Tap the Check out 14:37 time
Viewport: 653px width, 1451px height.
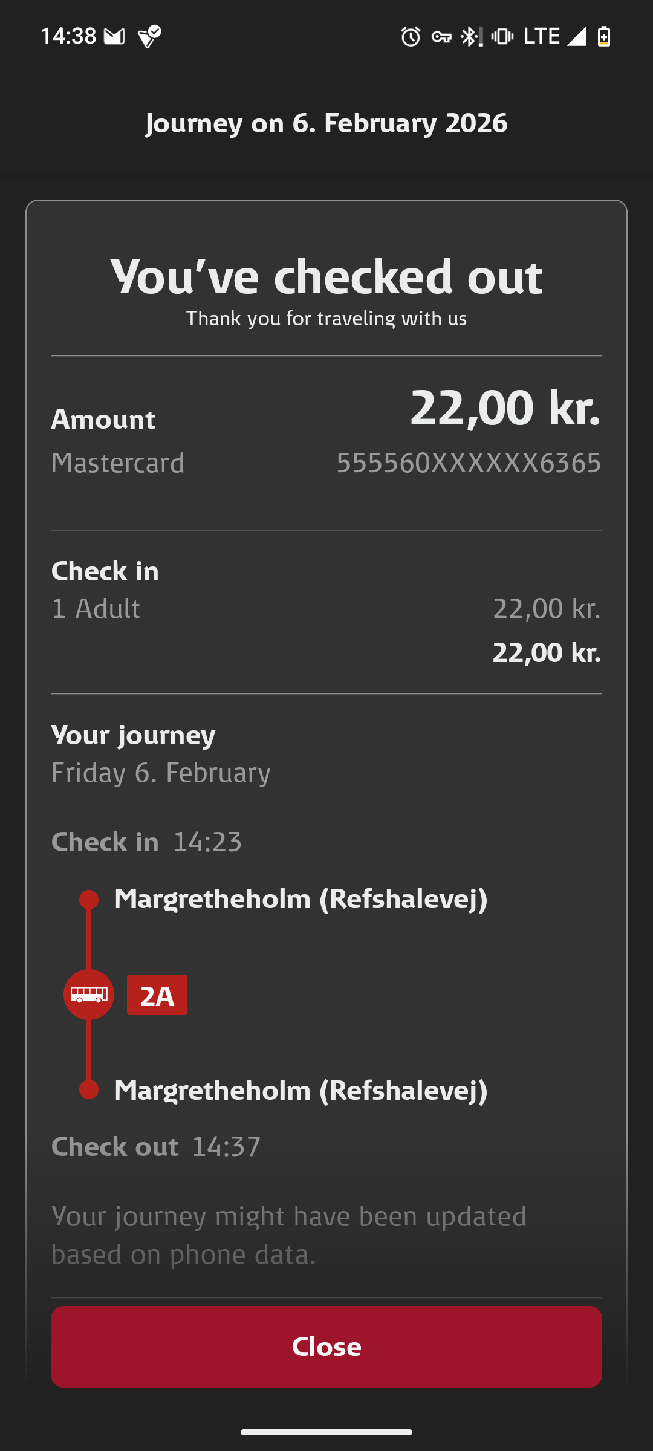pyautogui.click(x=226, y=1147)
